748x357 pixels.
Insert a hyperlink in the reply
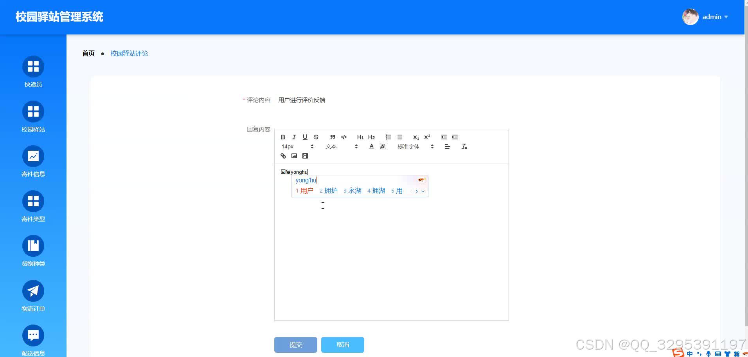283,156
